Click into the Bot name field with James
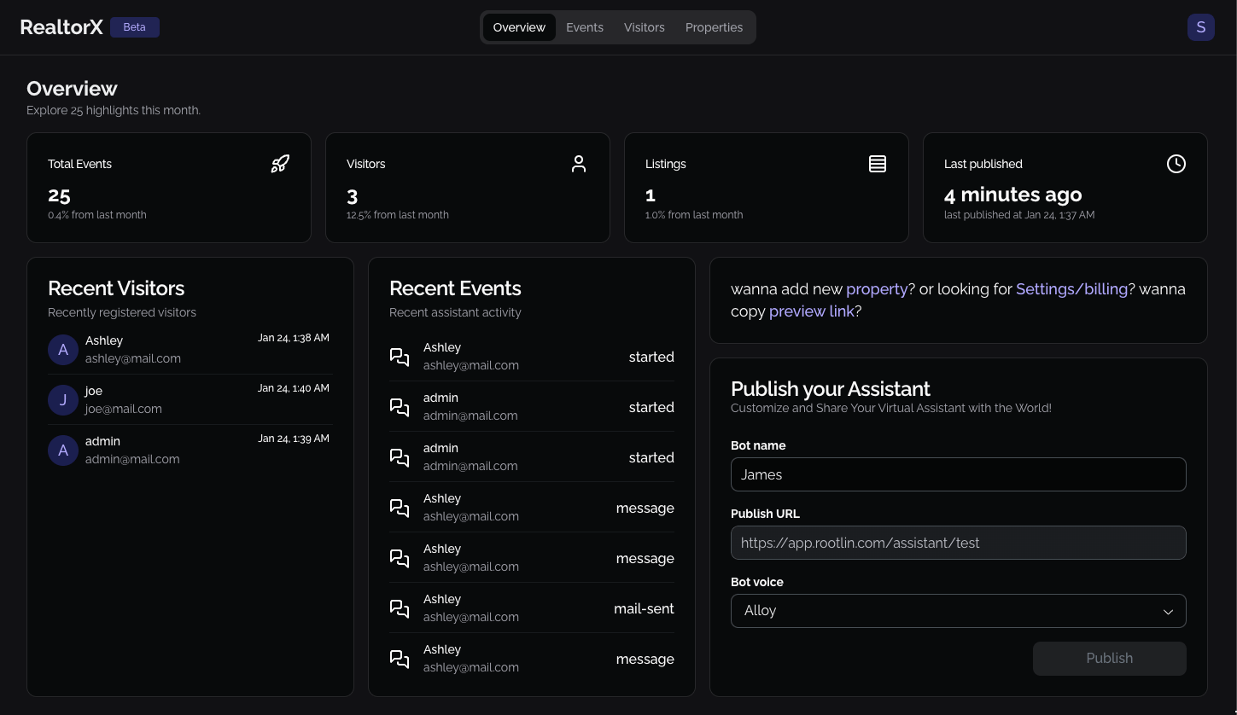Image resolution: width=1237 pixels, height=715 pixels. [x=958, y=474]
